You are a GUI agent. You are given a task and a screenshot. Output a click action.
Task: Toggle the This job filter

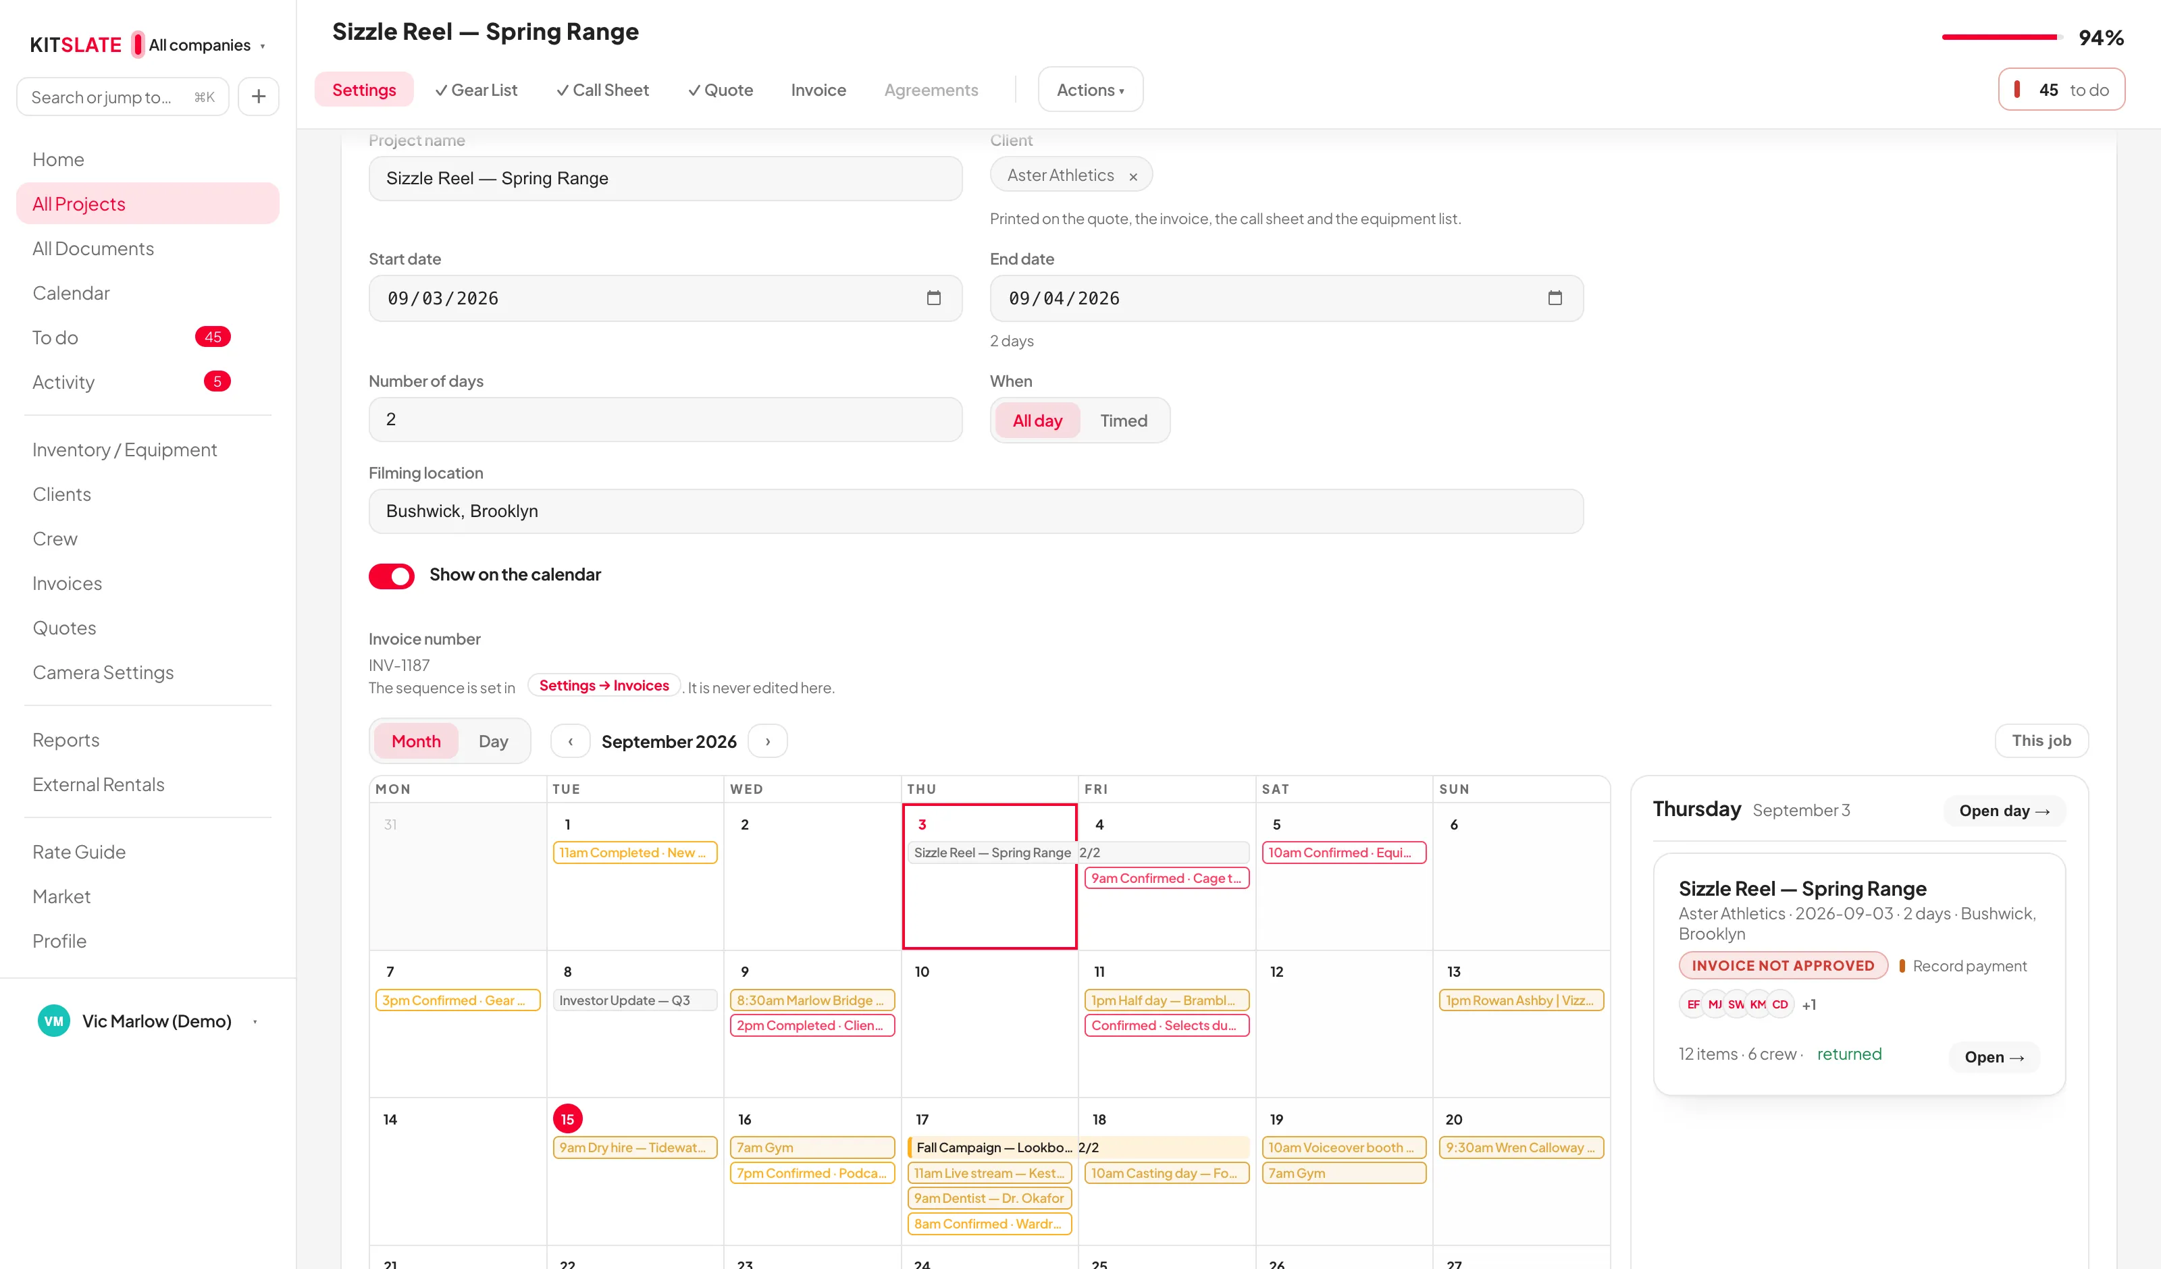[x=2041, y=740]
